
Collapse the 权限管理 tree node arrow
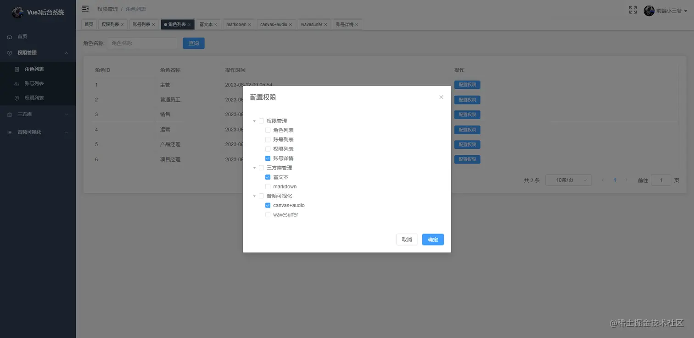click(254, 121)
